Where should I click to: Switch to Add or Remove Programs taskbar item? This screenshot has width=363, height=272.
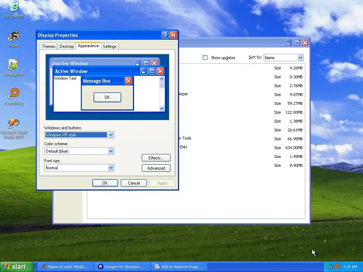point(179,267)
